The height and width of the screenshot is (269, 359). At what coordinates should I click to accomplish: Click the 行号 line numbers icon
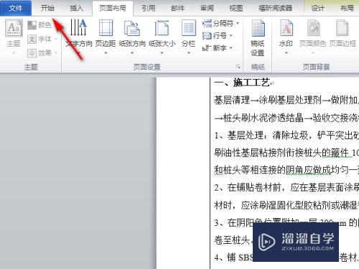click(x=207, y=36)
